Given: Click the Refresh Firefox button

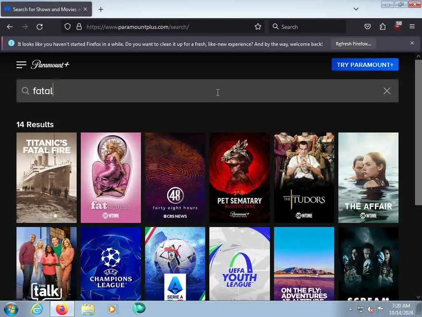Looking at the screenshot, I should pyautogui.click(x=353, y=44).
